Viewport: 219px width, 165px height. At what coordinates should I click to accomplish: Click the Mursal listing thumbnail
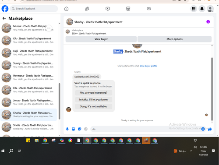click(7, 28)
